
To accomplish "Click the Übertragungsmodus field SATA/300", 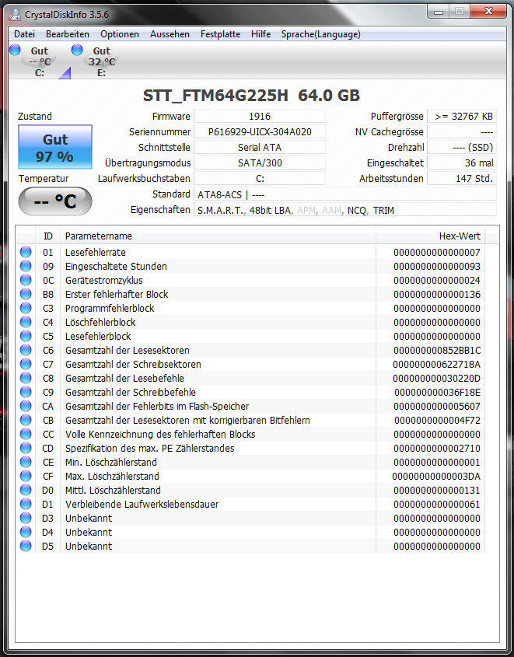I will [260, 163].
